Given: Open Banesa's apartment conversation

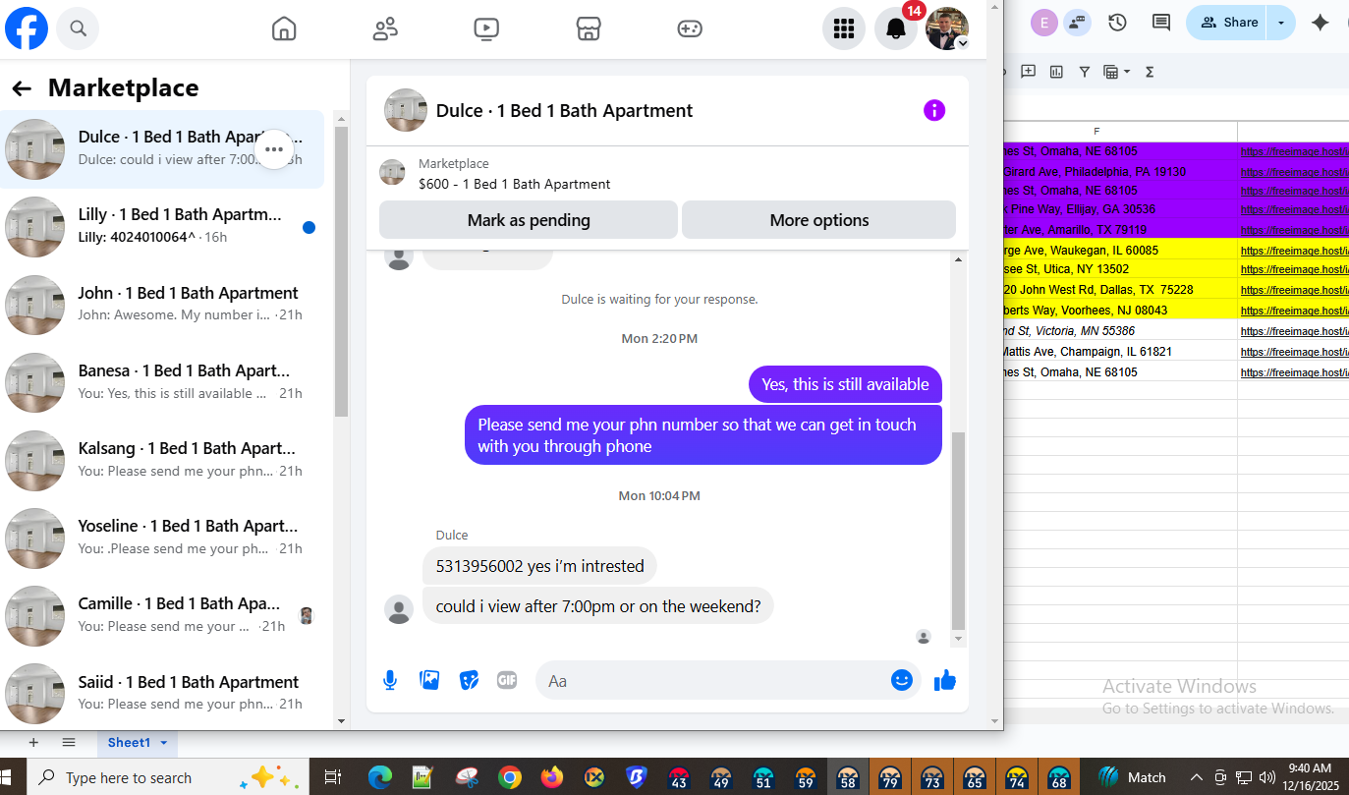Looking at the screenshot, I should 162,382.
